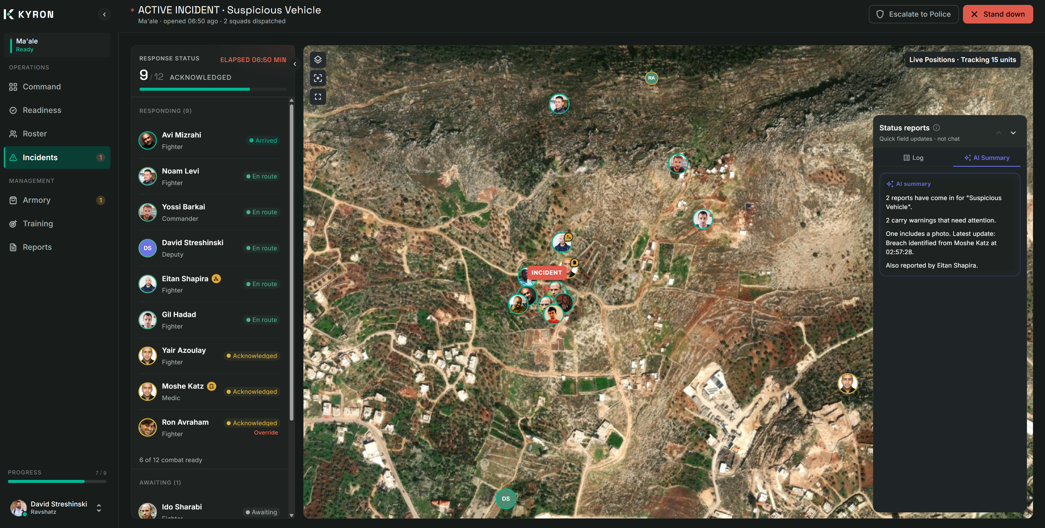Collapse the Response Status panel
Image resolution: width=1045 pixels, height=528 pixels.
pyautogui.click(x=295, y=64)
